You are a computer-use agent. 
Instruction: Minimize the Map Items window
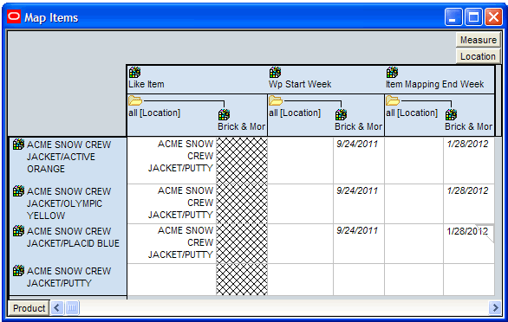point(453,16)
